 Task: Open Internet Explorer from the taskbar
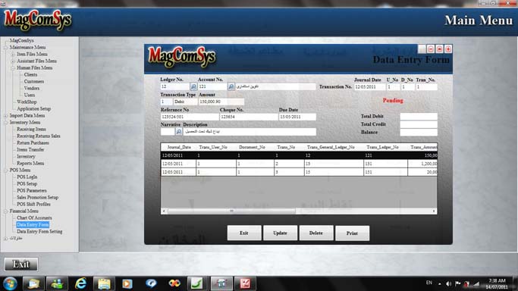[x=80, y=283]
